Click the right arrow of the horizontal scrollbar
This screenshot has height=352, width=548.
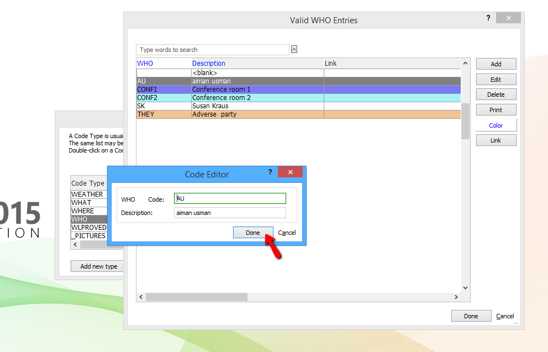coord(457,297)
